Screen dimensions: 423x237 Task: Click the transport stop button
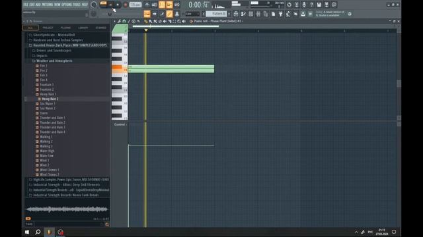118,5
